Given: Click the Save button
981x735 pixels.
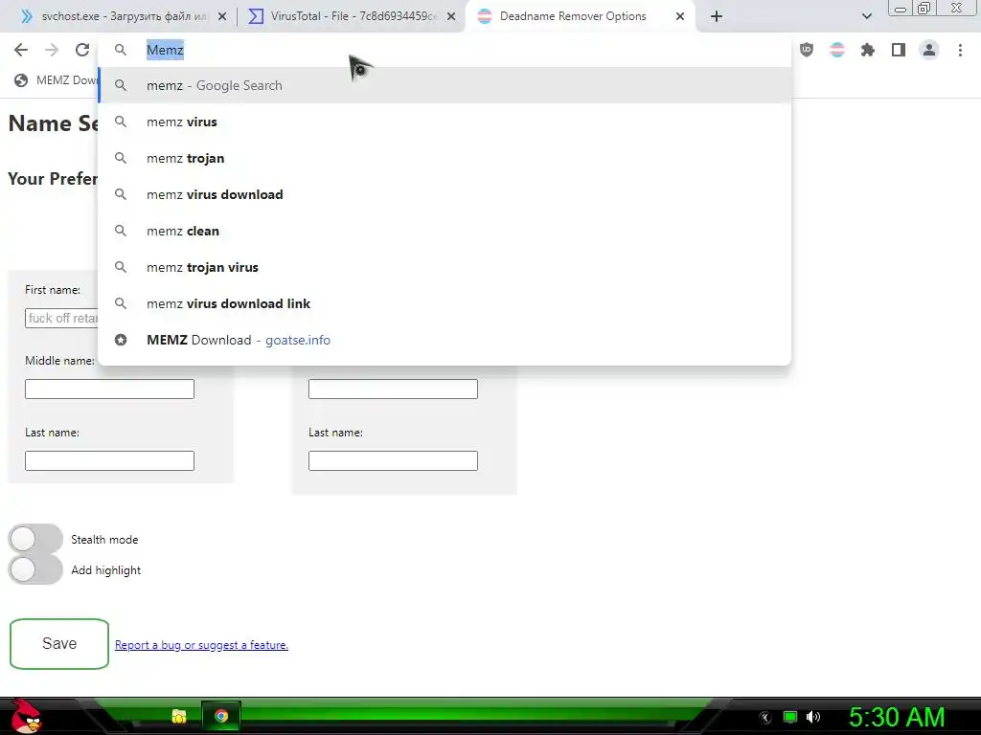Looking at the screenshot, I should [x=59, y=644].
